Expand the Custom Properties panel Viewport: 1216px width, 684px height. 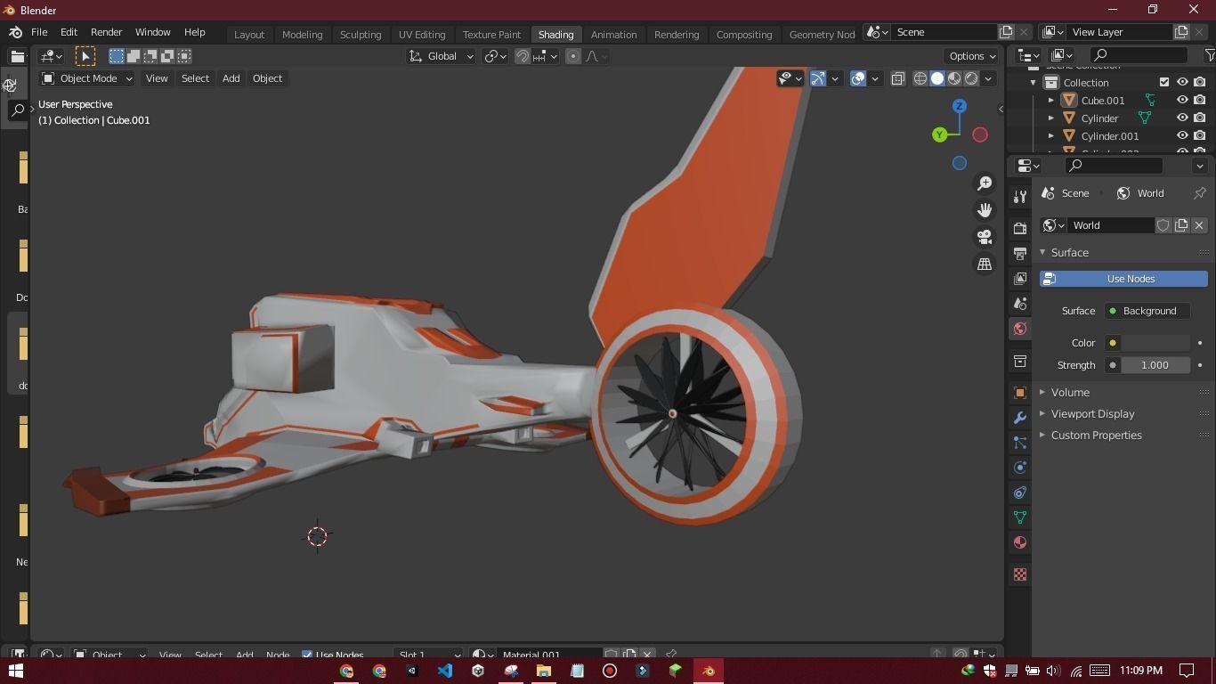tap(1096, 435)
